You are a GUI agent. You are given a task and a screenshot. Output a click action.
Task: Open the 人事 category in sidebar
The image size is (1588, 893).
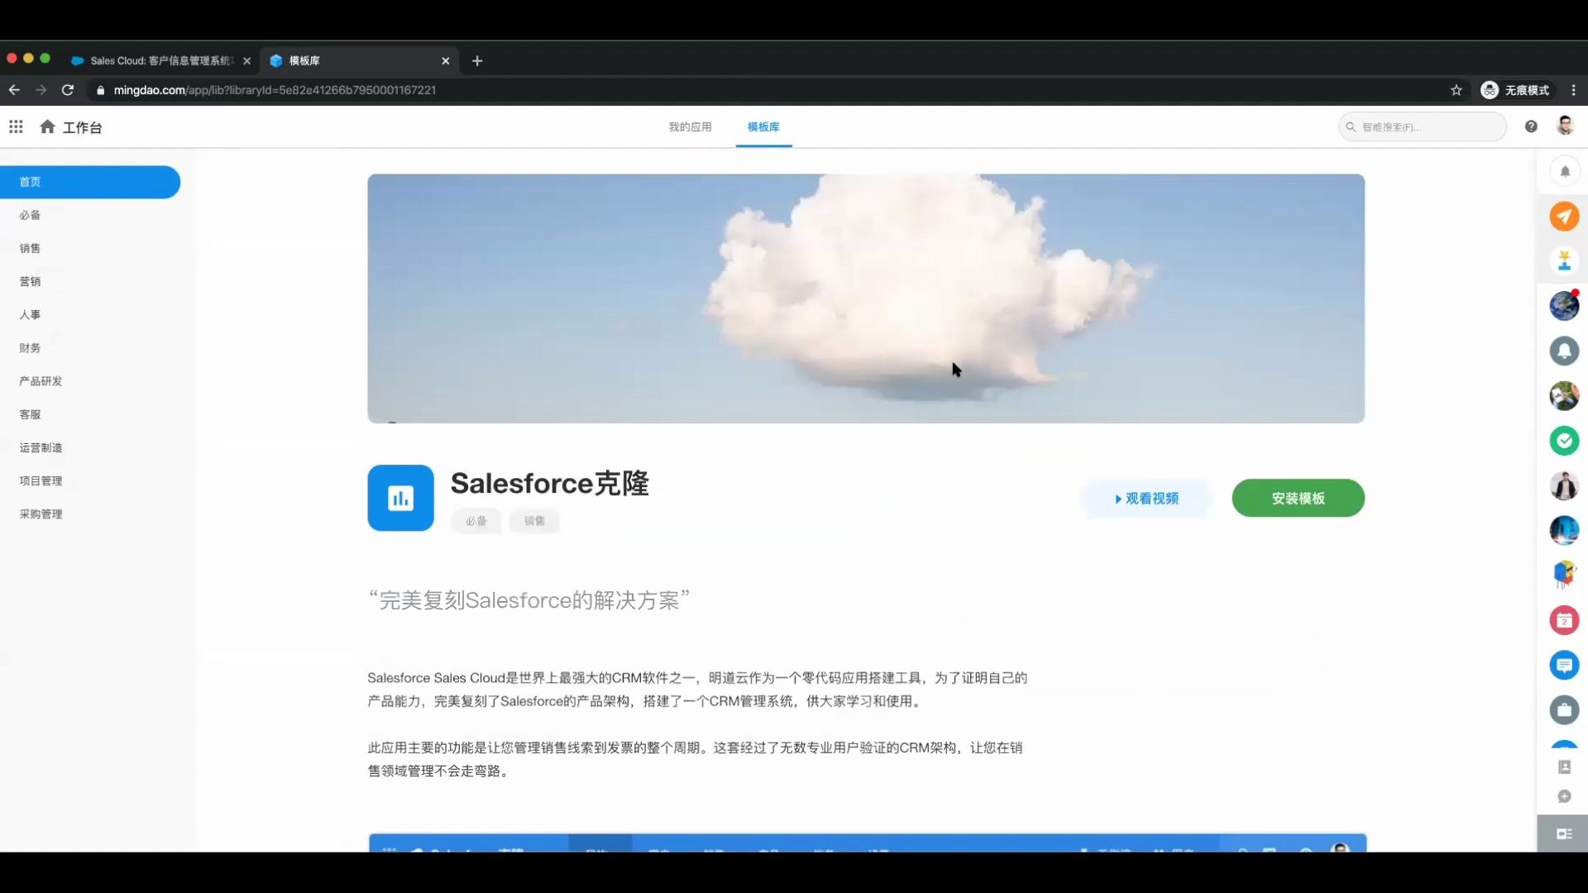coord(30,314)
